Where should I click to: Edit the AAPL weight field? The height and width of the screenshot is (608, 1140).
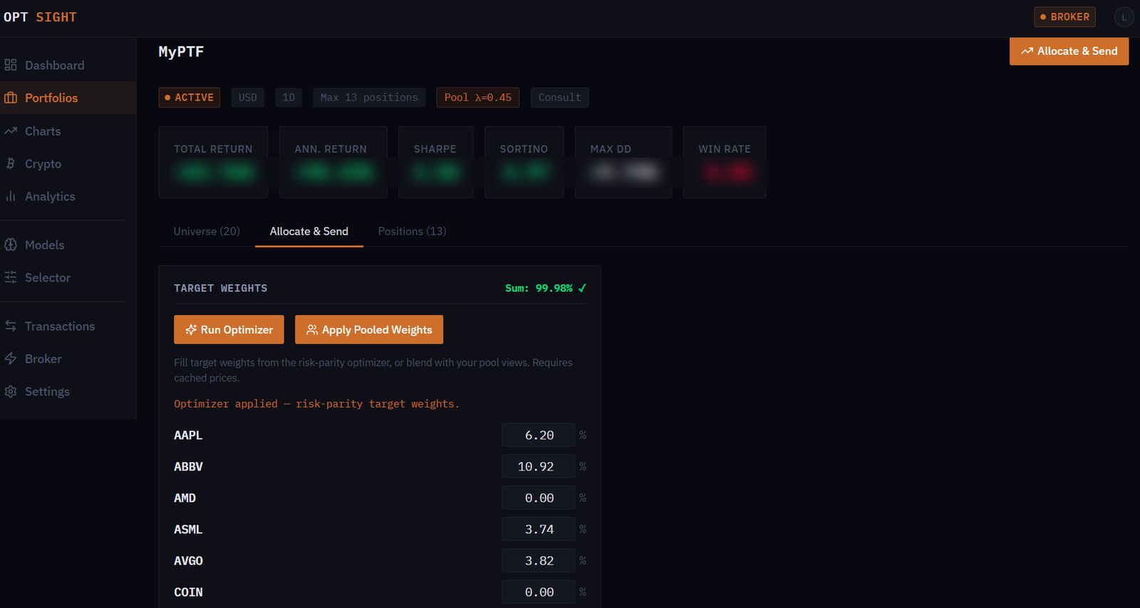click(x=539, y=435)
